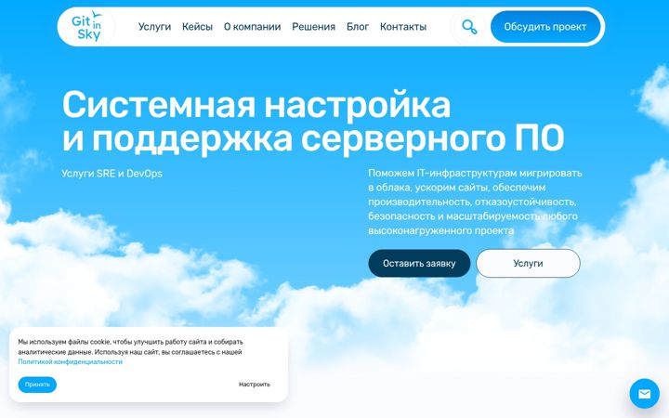Click the Git in Sky logo
Viewport: 669px width, 418px height.
coord(86,26)
